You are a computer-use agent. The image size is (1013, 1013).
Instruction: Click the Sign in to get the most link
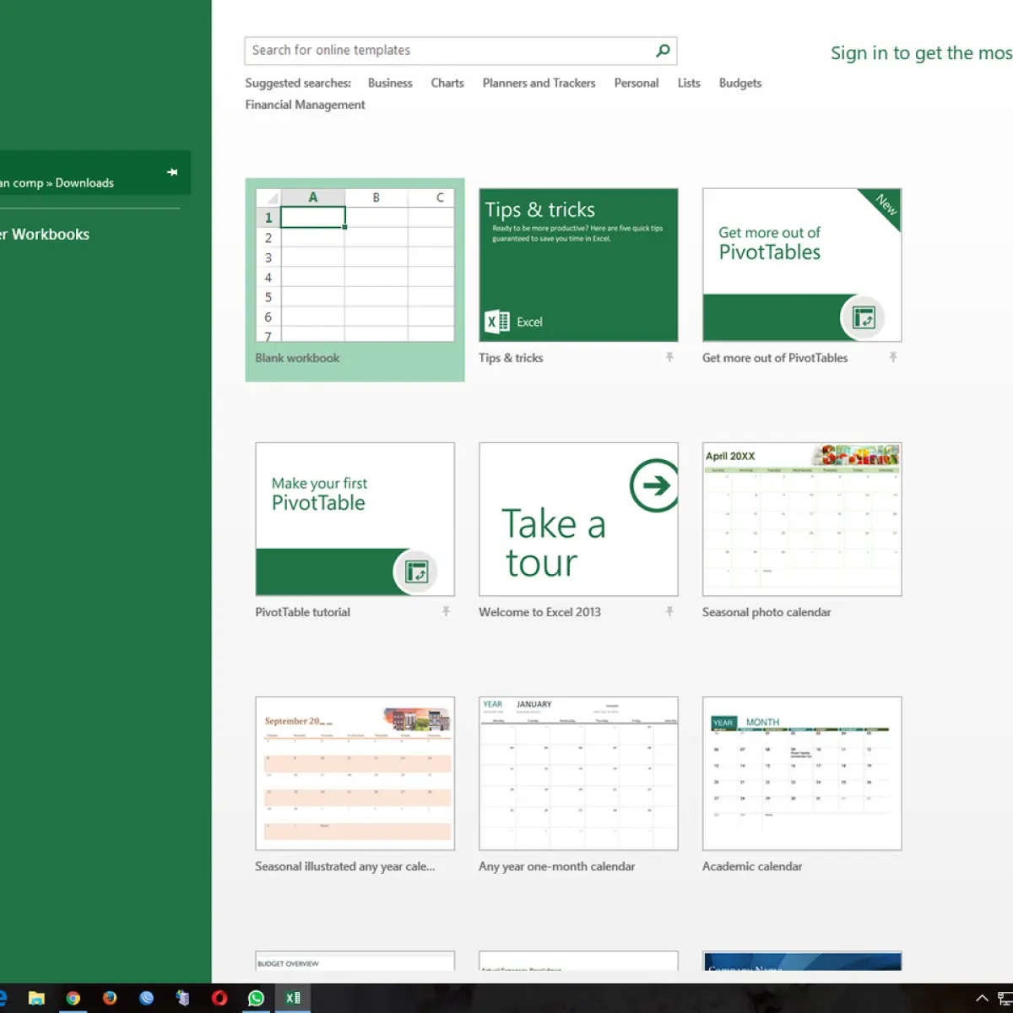click(x=921, y=53)
